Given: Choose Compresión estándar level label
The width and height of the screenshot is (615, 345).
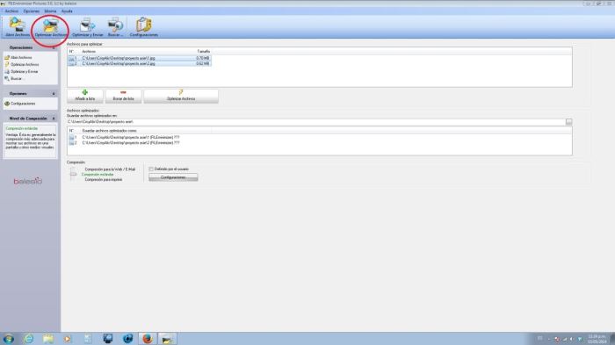Looking at the screenshot, I should 98,175.
